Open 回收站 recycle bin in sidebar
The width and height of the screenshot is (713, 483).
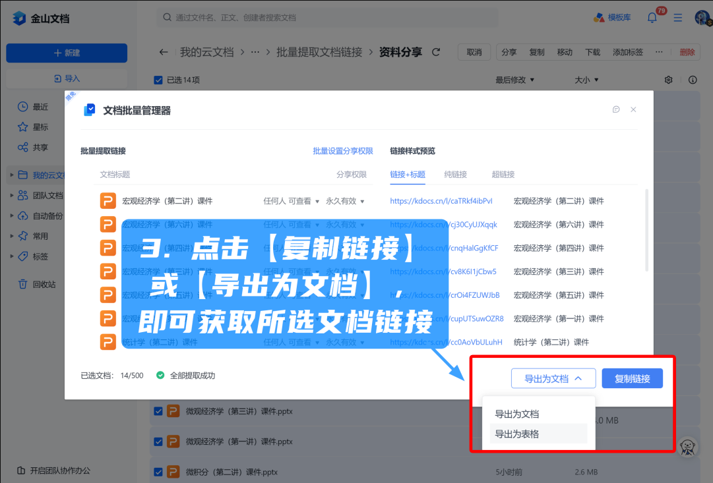point(44,284)
